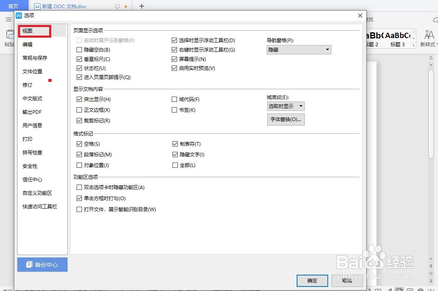Open Spell Check (拼写检查) settings
Image resolution: width=438 pixels, height=291 pixels.
pyautogui.click(x=32, y=152)
